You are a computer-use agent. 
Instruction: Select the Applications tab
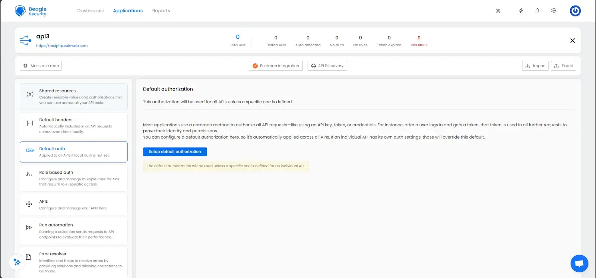pyautogui.click(x=128, y=11)
